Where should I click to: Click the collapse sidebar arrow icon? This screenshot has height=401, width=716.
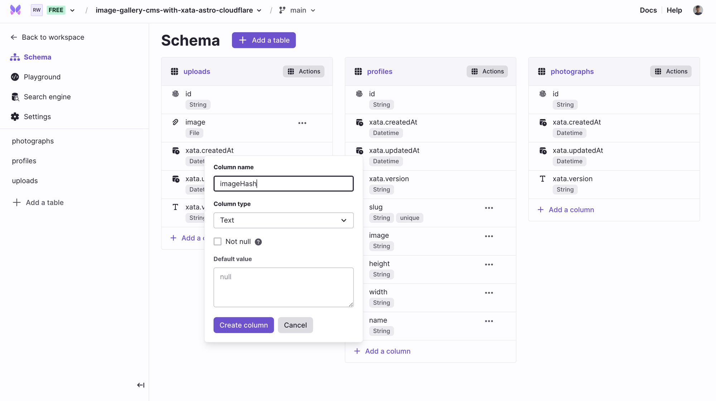(x=141, y=385)
